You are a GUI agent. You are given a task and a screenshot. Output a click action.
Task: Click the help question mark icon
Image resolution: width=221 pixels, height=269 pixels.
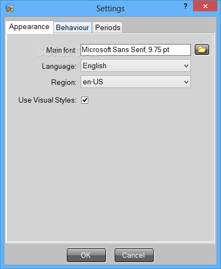[x=186, y=6]
